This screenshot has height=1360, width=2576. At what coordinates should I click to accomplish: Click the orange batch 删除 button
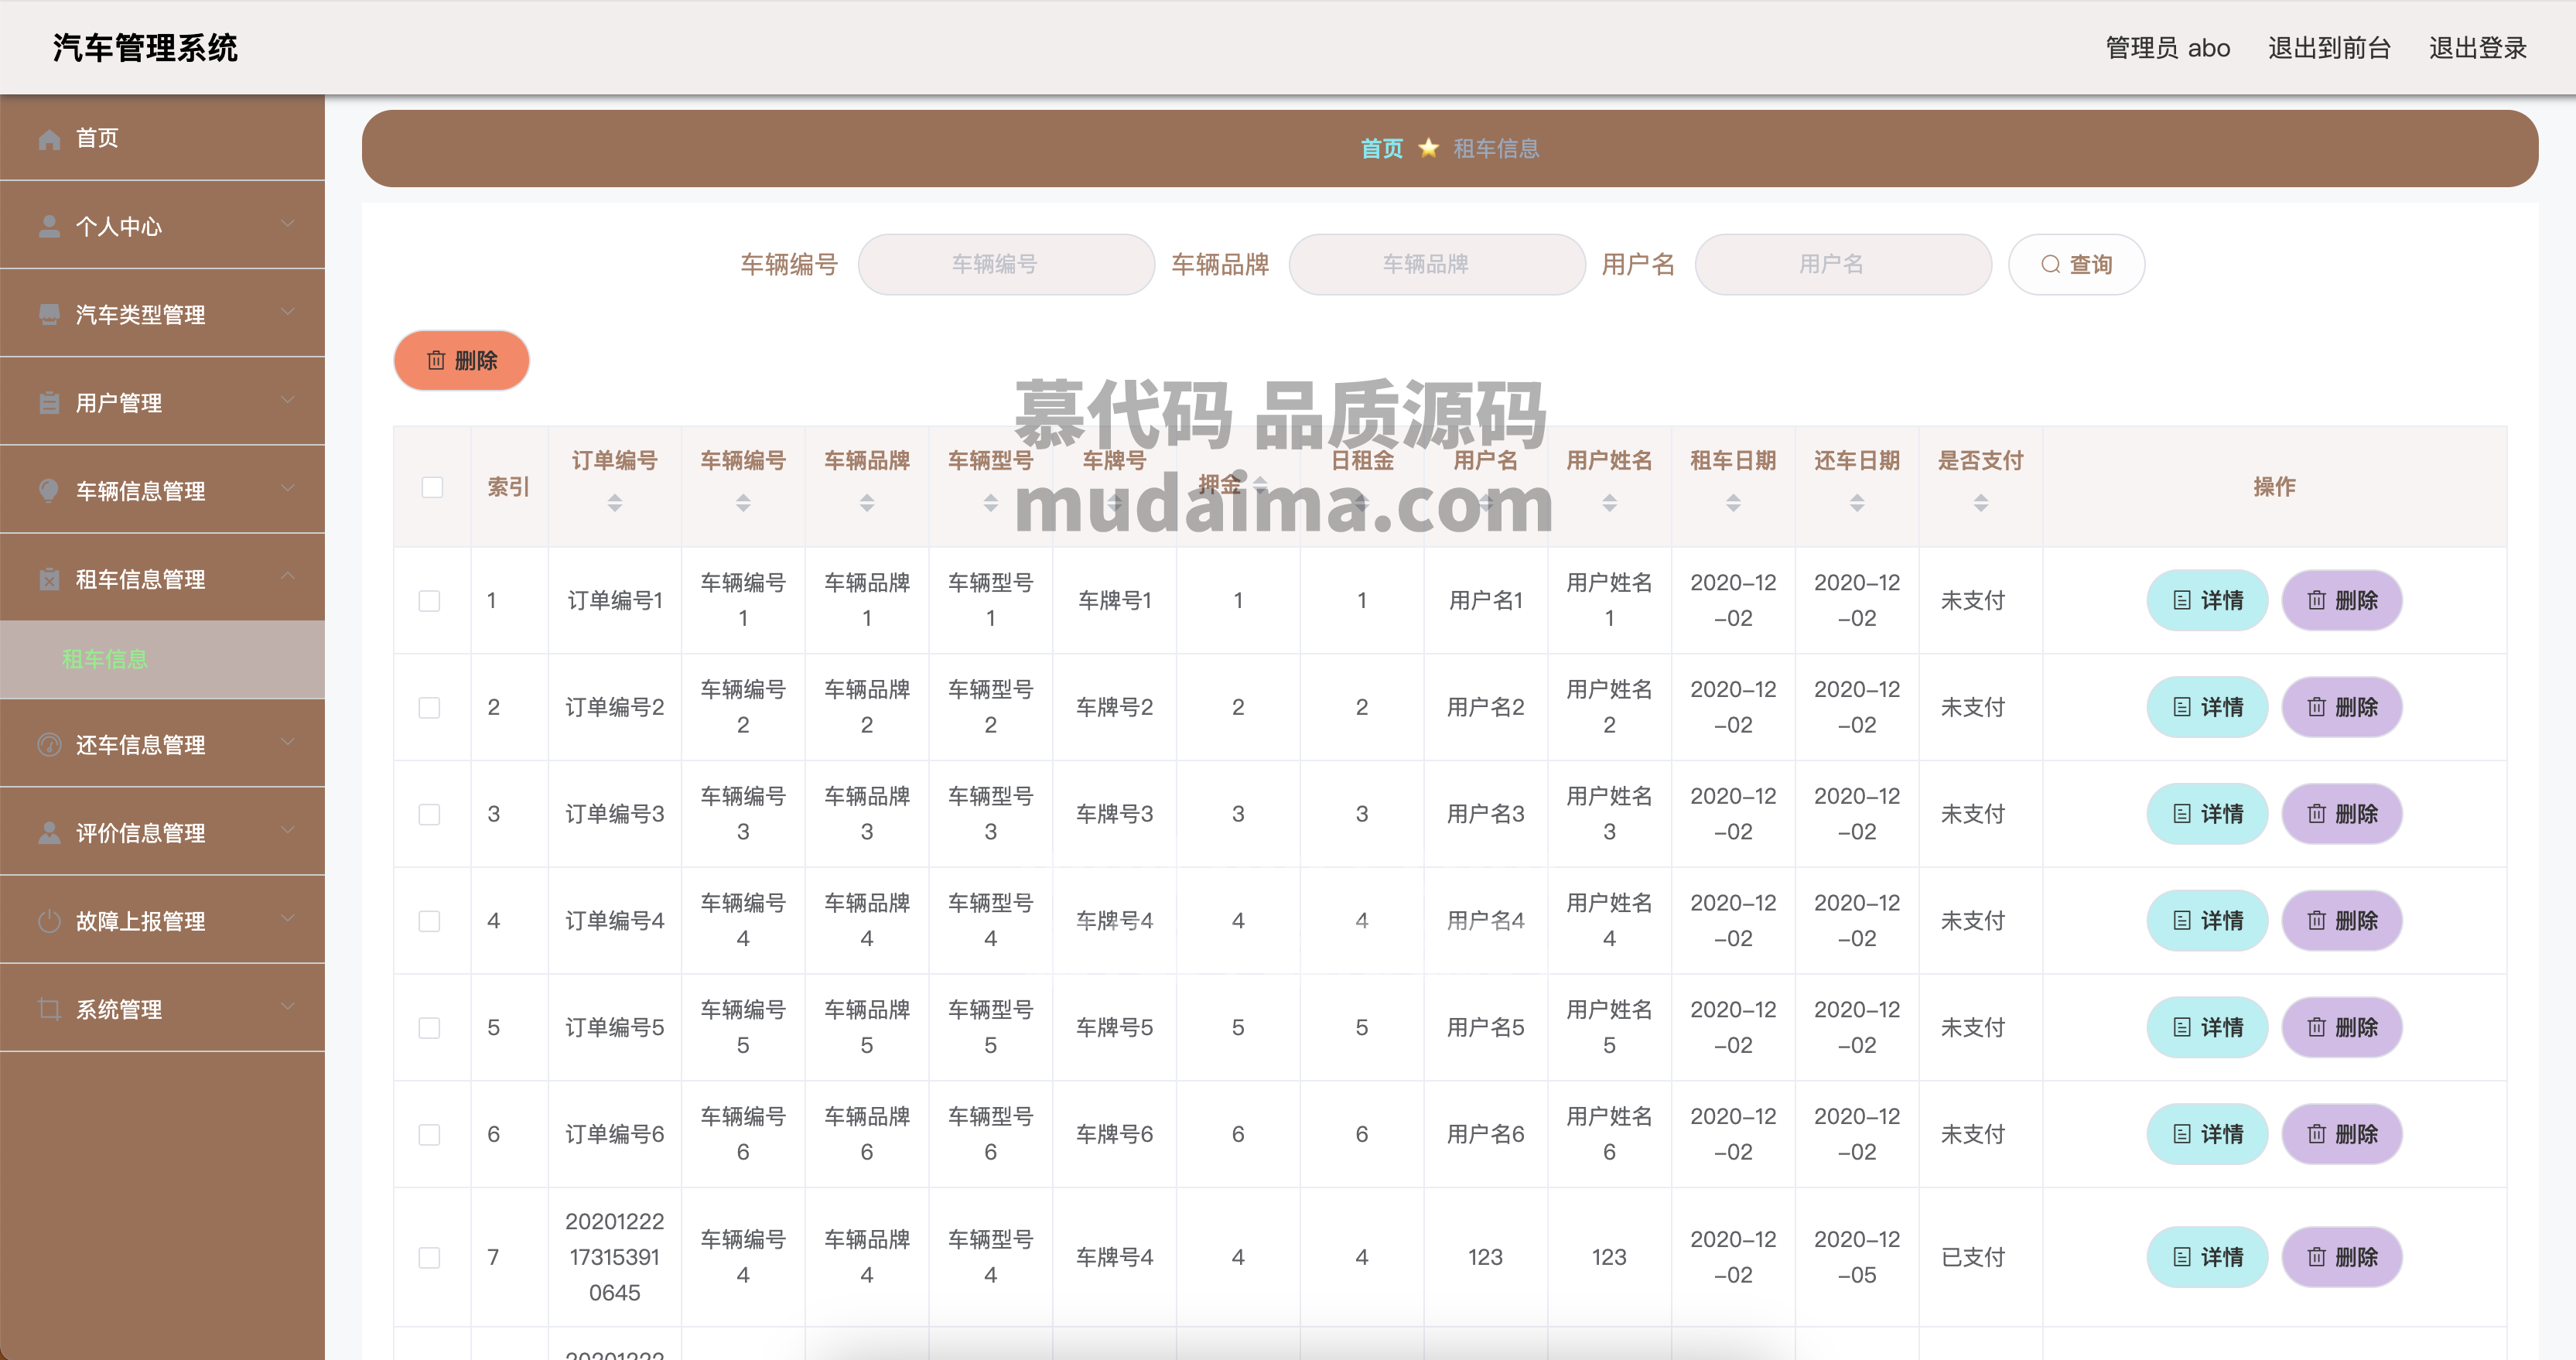pyautogui.click(x=461, y=360)
